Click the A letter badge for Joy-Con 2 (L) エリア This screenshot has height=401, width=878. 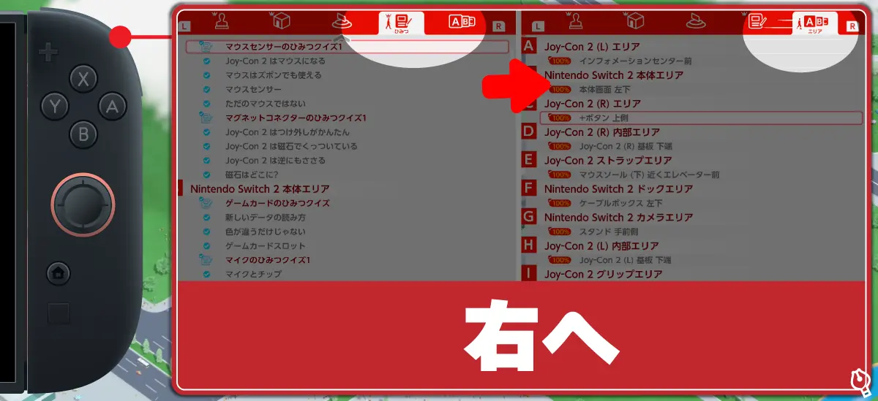529,47
